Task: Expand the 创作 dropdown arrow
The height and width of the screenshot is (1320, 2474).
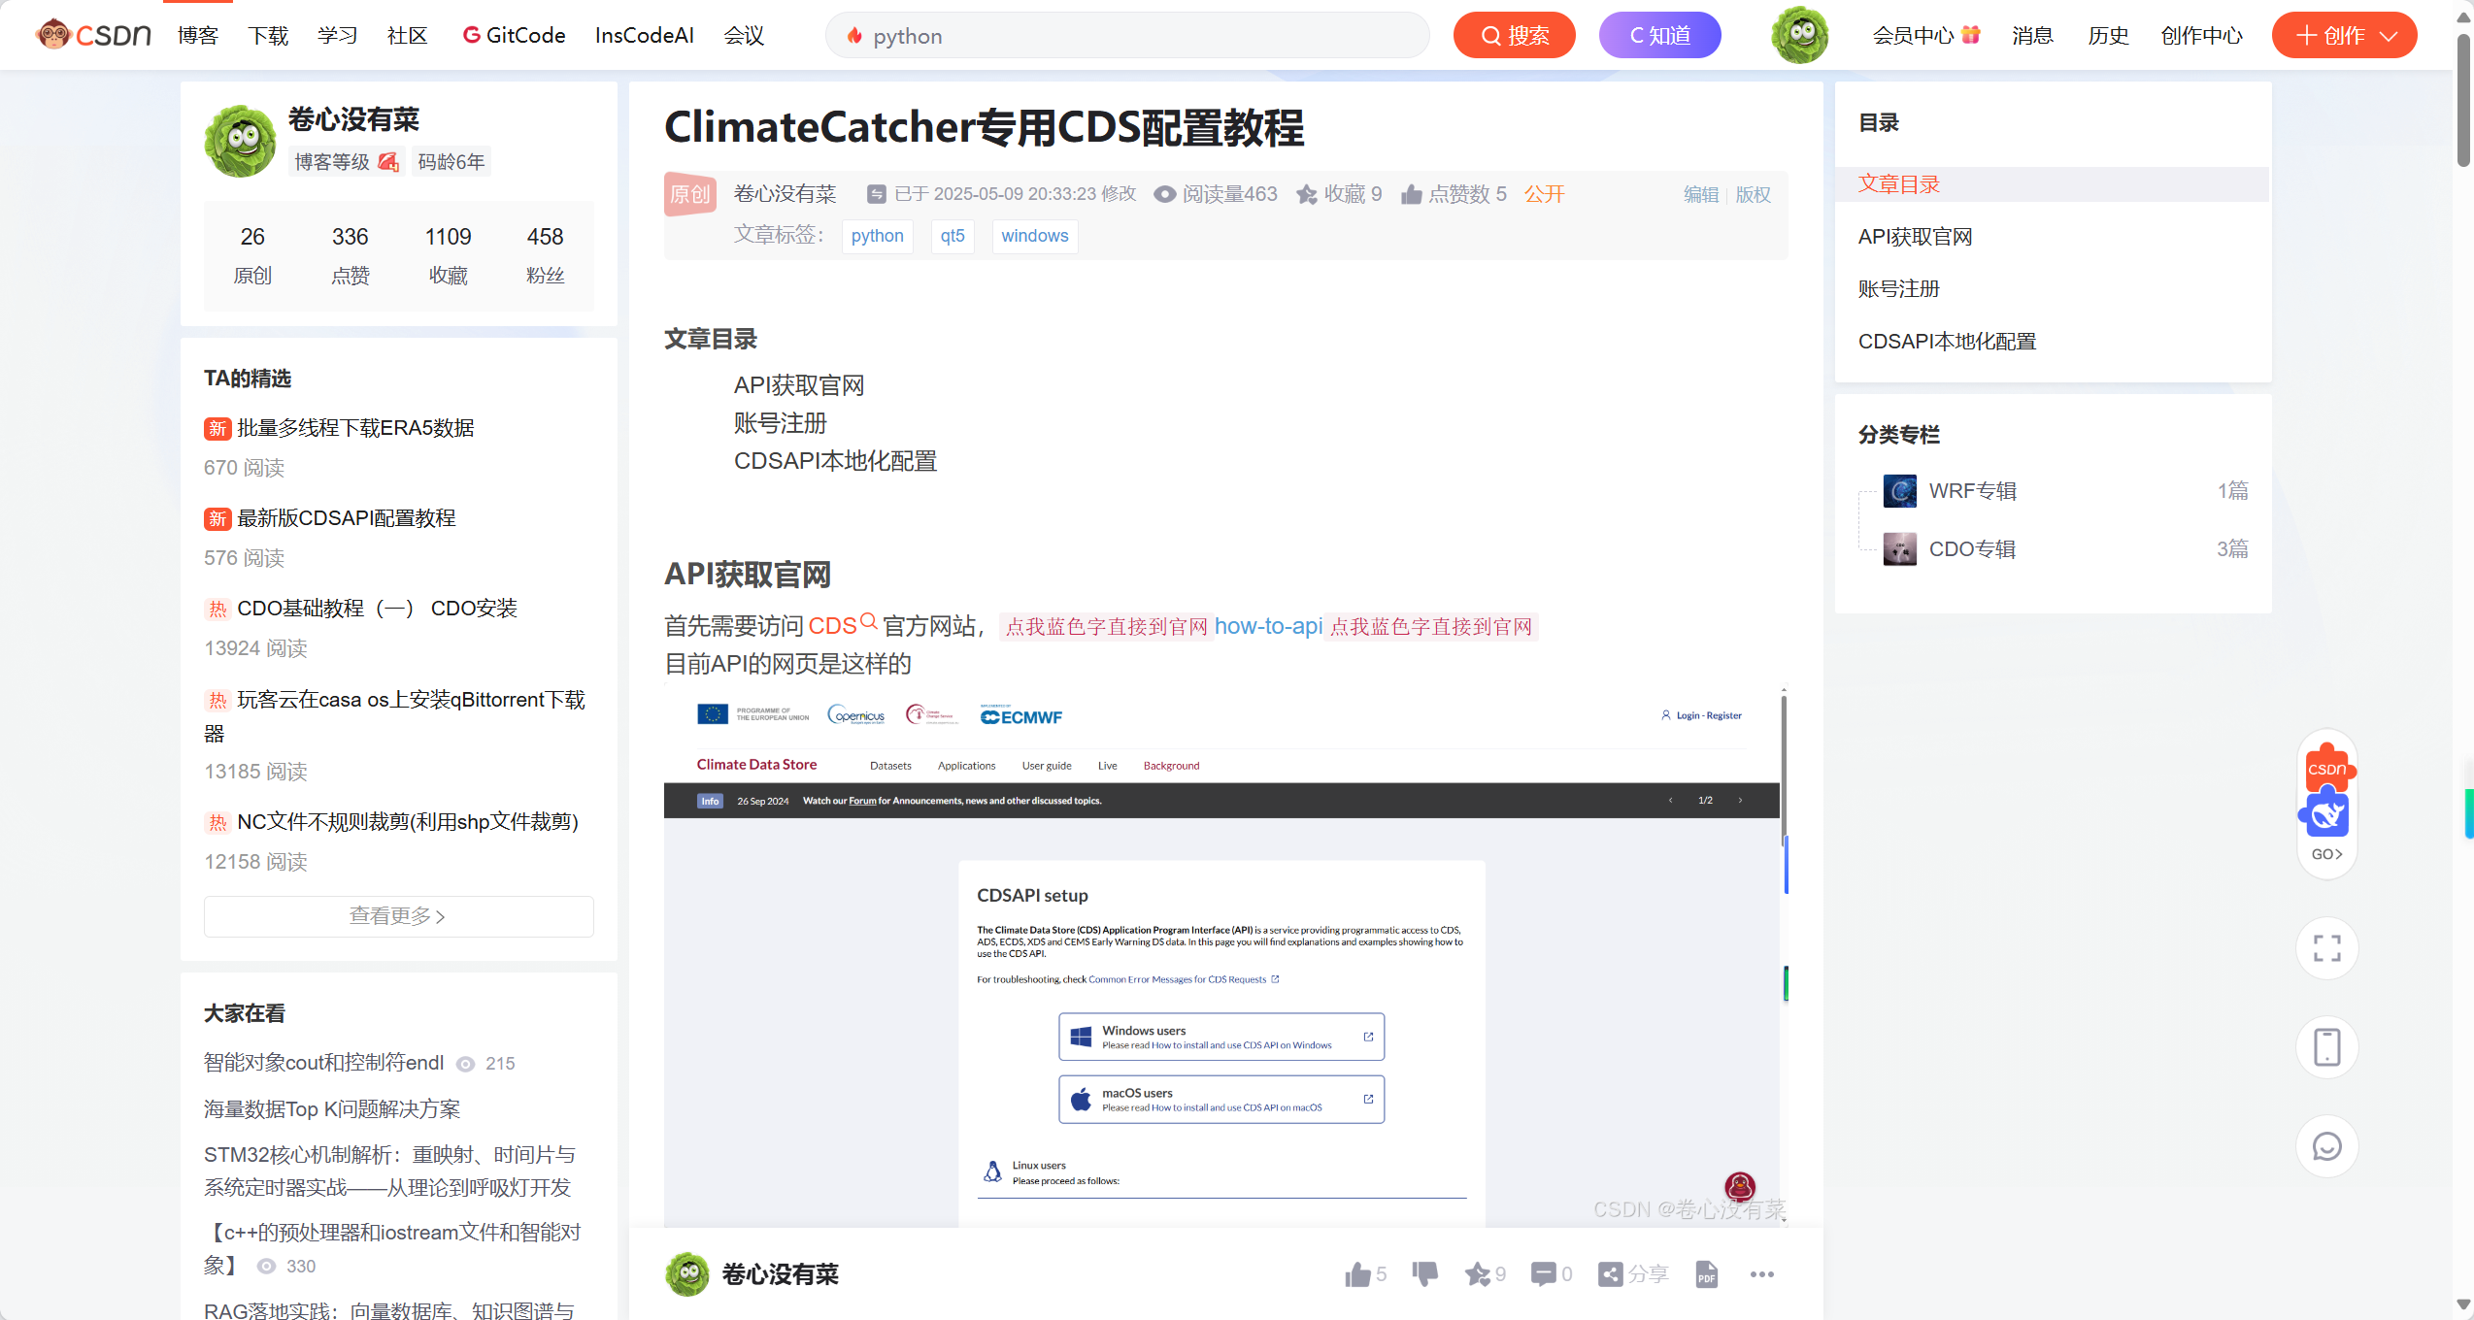Action: (2389, 36)
